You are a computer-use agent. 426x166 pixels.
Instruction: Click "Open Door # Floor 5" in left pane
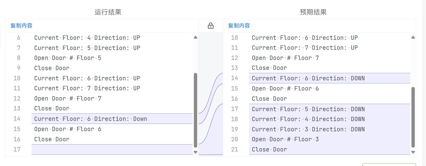[68, 58]
